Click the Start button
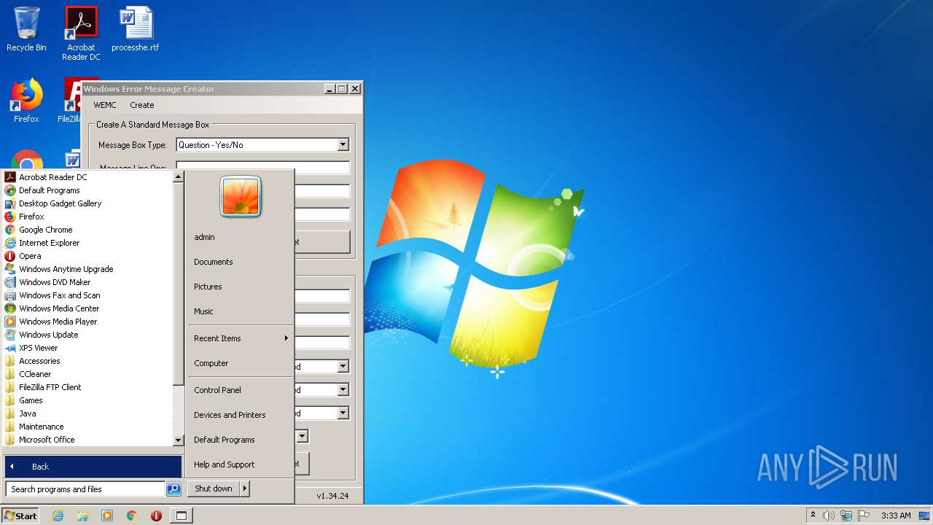 tap(20, 516)
